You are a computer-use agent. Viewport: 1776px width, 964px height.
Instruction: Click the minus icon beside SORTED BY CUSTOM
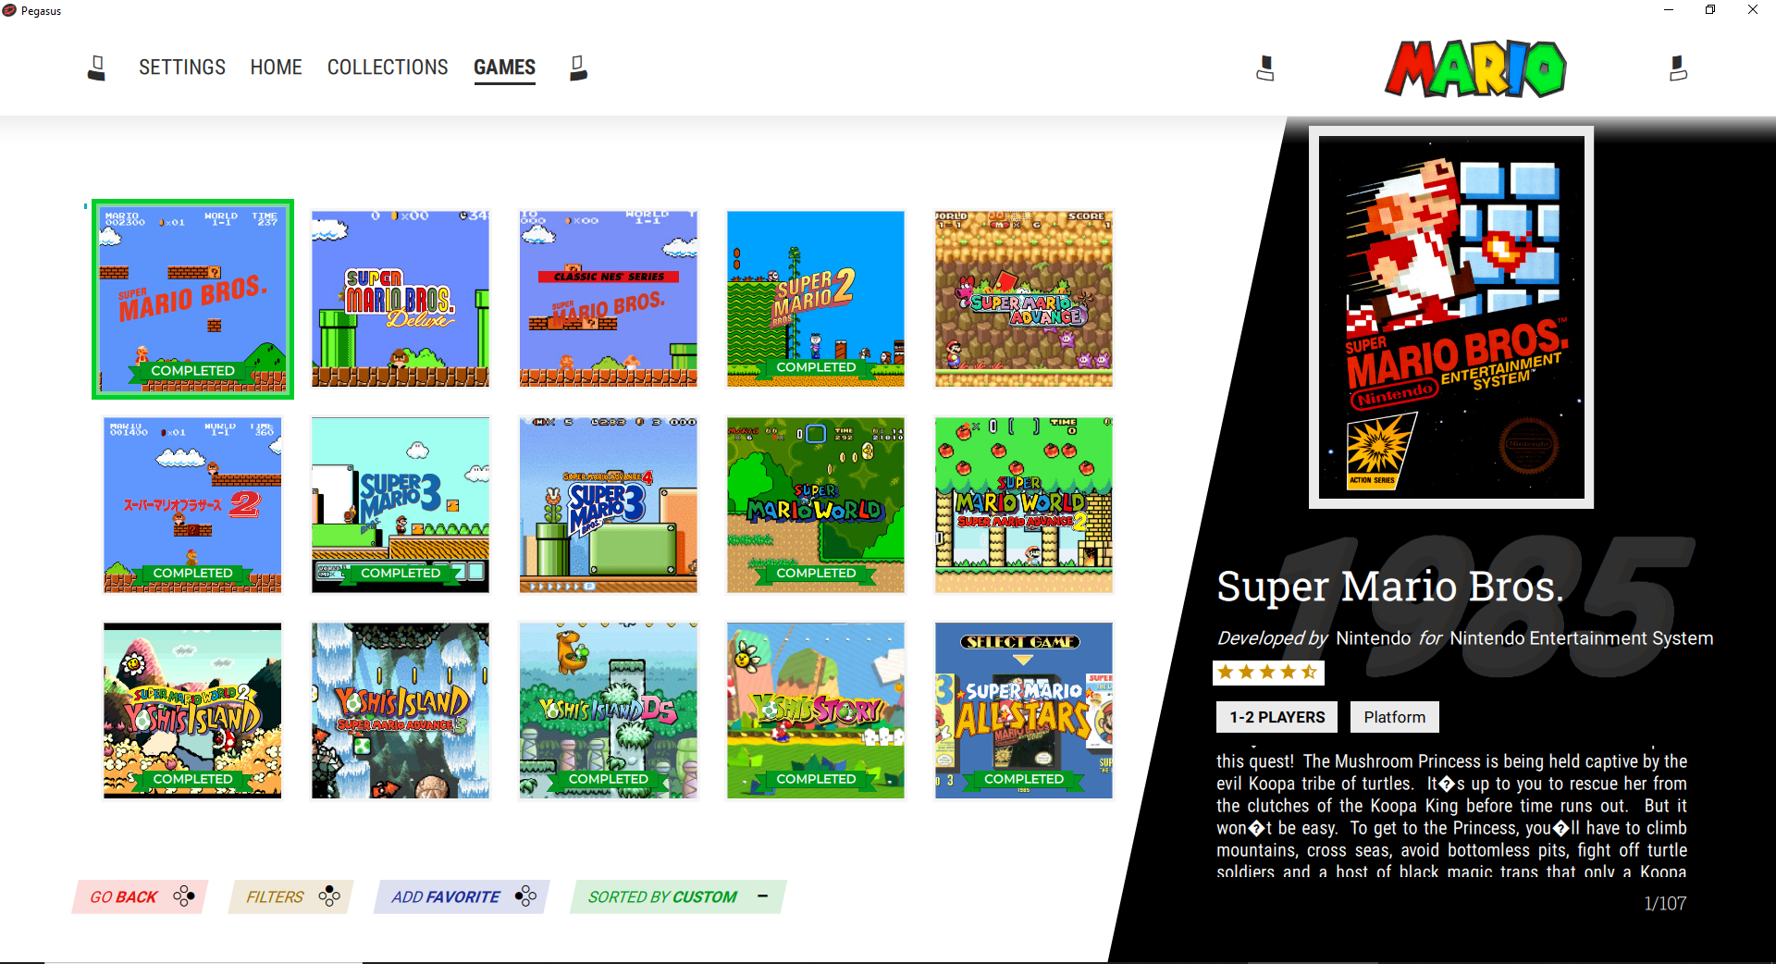[x=762, y=896]
